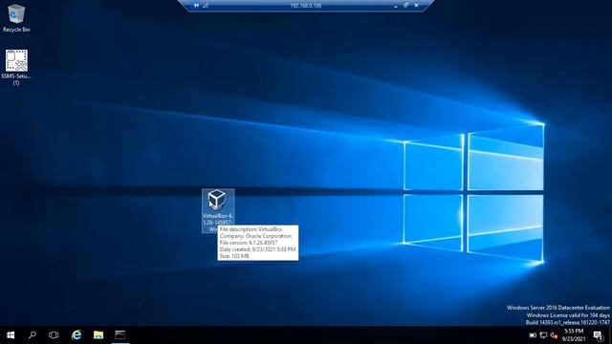Click the 192.168.0.106 connection bar title
612x344 pixels.
pyautogui.click(x=306, y=6)
